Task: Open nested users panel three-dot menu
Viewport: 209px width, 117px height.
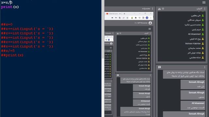Action: point(150,33)
